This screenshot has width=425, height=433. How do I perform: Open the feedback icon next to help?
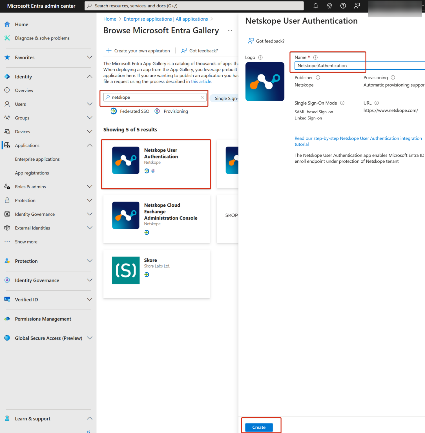pos(357,6)
